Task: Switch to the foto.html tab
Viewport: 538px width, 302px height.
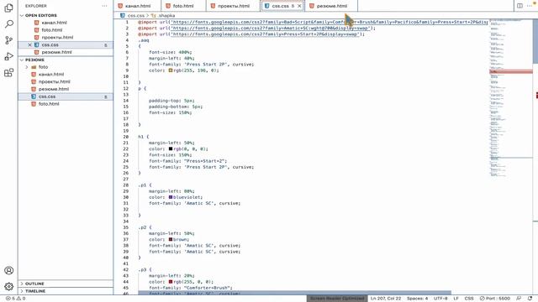Action: (x=183, y=6)
